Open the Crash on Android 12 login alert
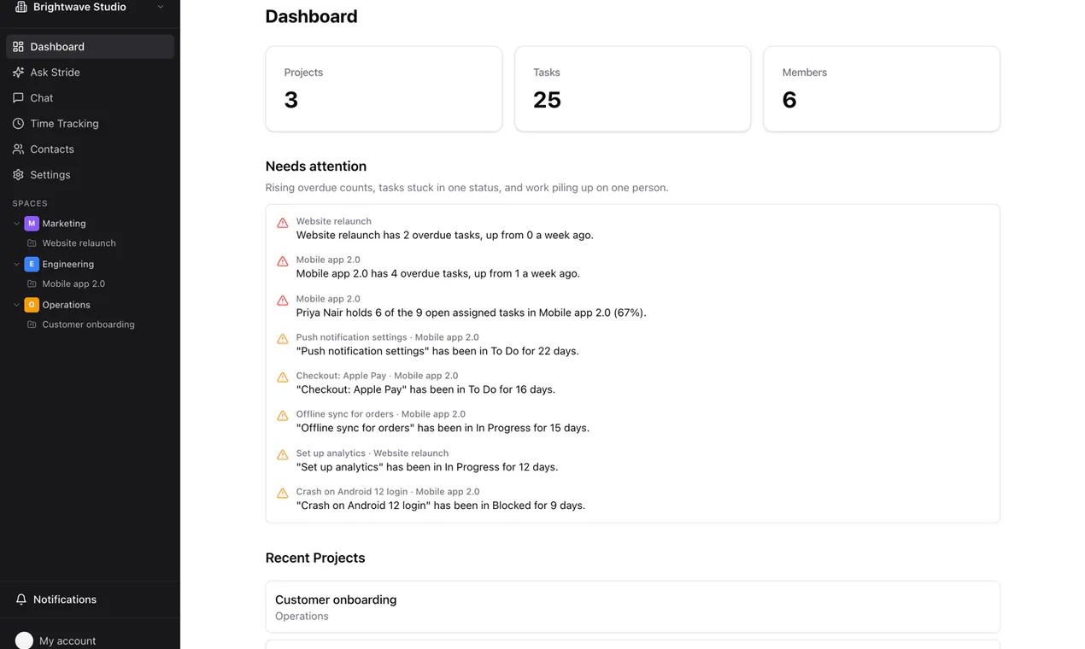Screen dimensions: 1085x649 click(632, 499)
